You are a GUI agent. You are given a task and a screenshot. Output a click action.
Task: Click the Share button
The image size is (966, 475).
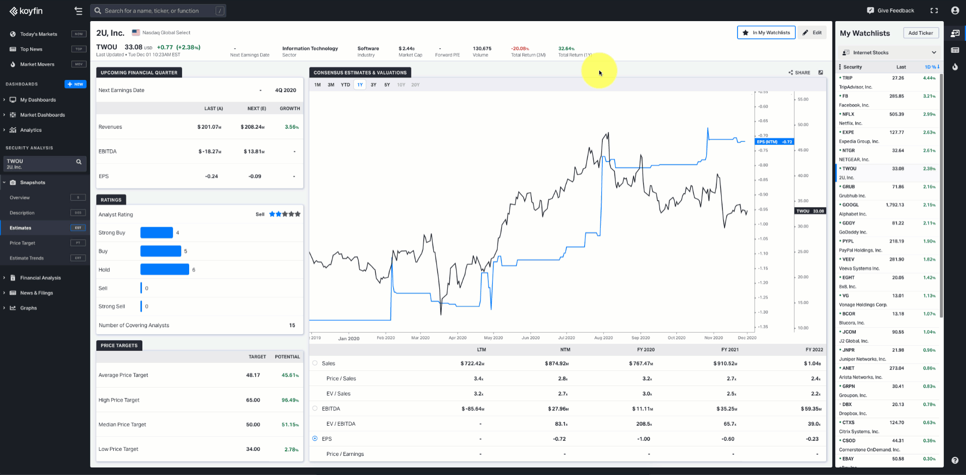click(799, 72)
